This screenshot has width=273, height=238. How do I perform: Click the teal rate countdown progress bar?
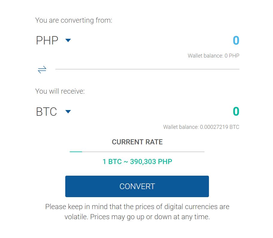click(76, 152)
